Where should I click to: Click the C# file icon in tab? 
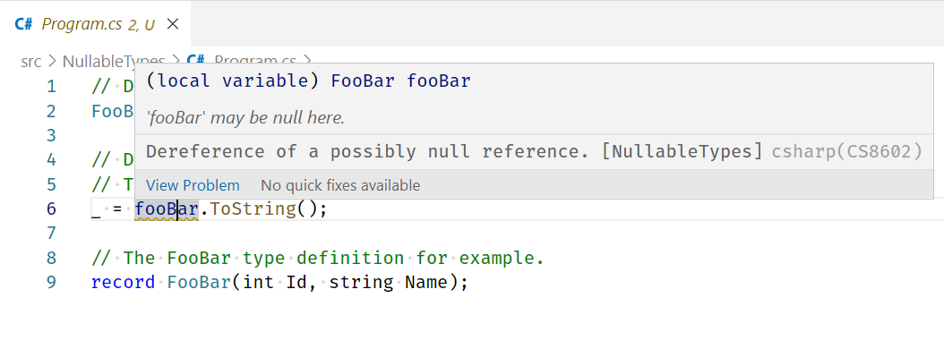click(x=23, y=24)
